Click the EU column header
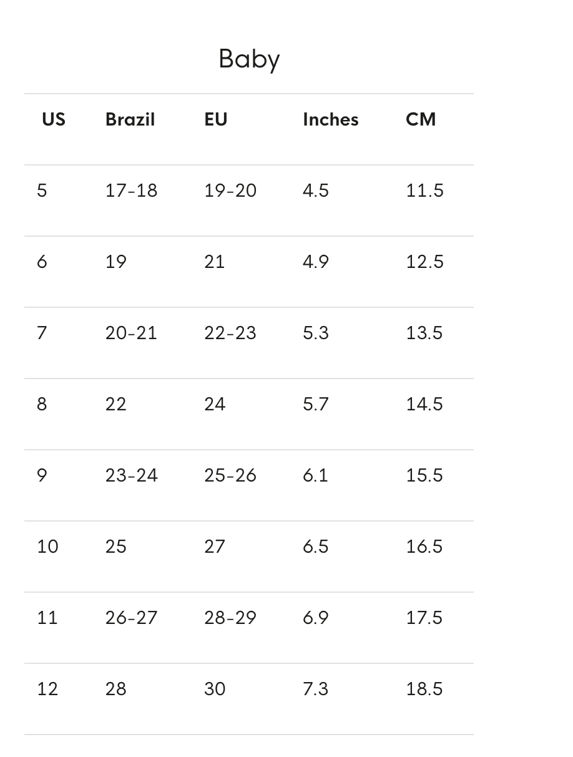 click(x=215, y=119)
